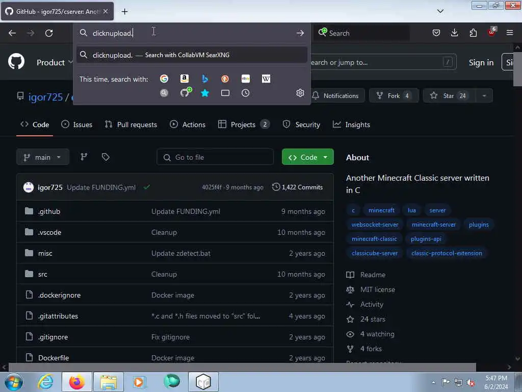Viewport: 522px width, 392px height.
Task: Go to GitHub homepage logo
Action: tap(16, 61)
